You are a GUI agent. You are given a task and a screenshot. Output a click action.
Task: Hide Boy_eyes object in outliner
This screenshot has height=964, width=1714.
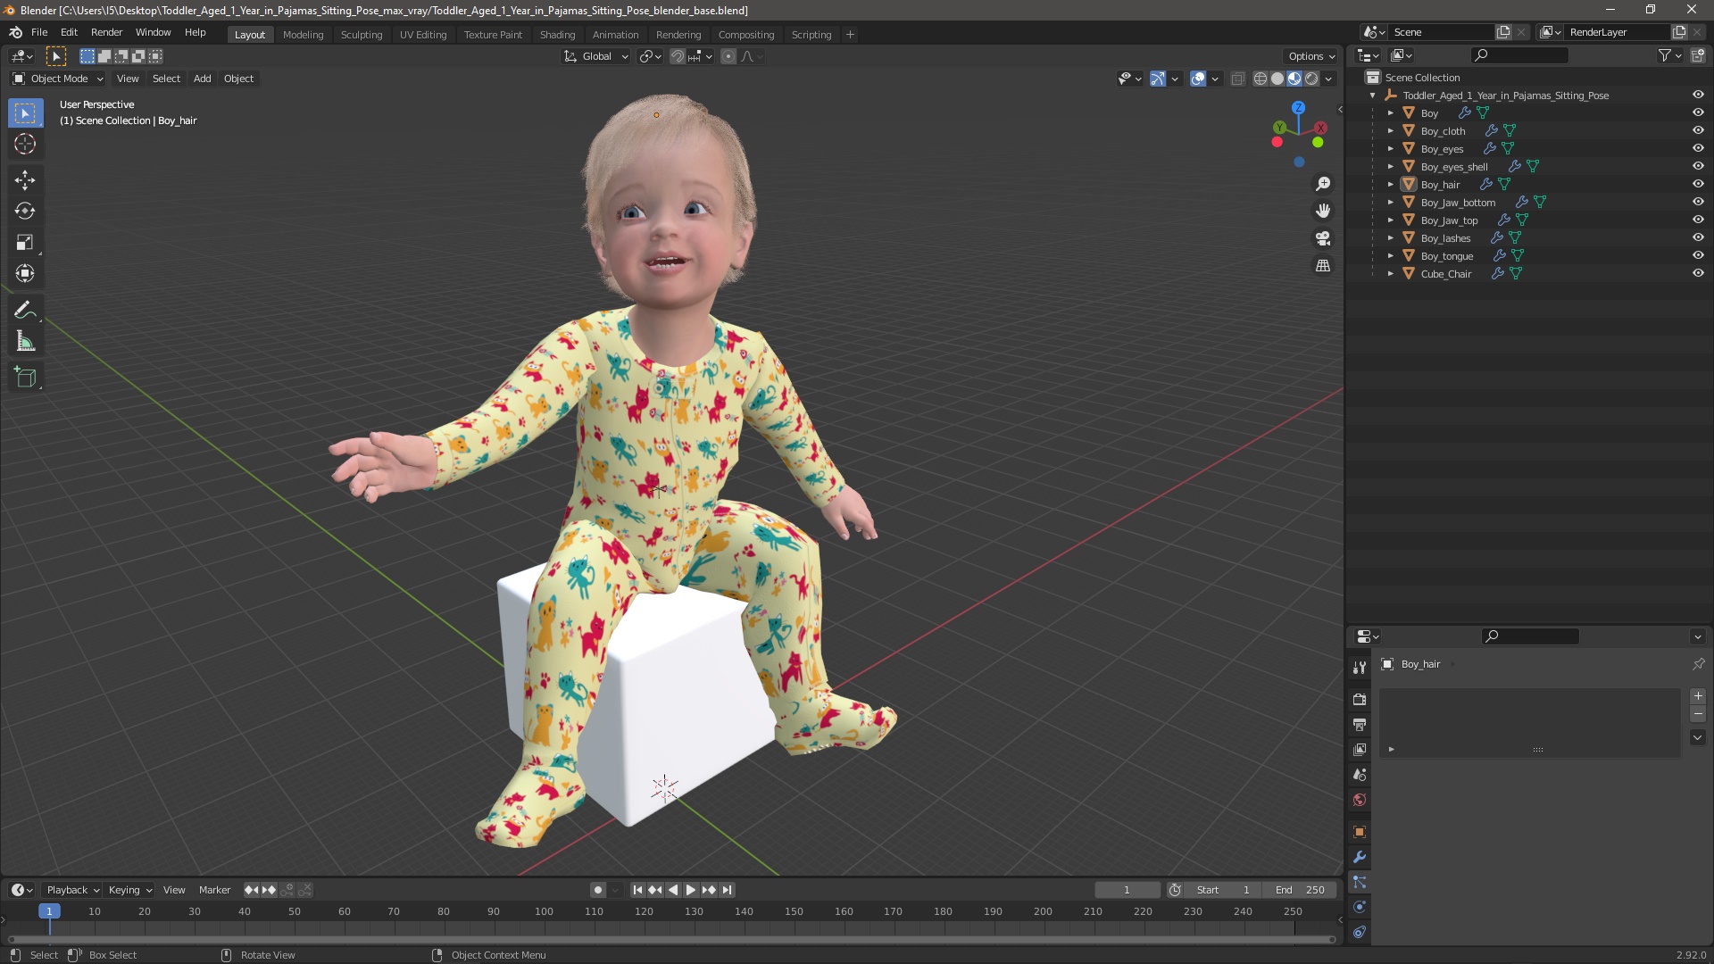tap(1698, 148)
